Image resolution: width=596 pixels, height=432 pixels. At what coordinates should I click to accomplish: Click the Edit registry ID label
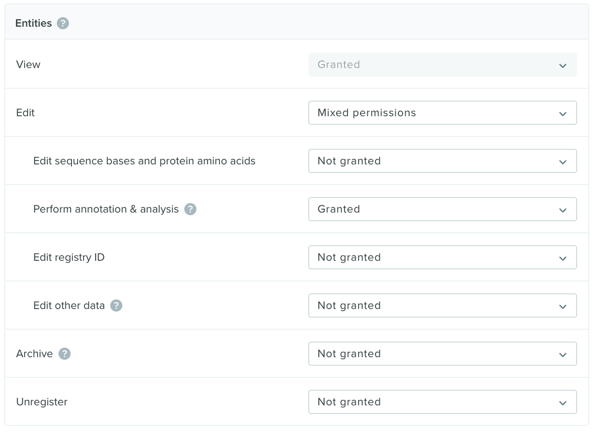pyautogui.click(x=69, y=257)
